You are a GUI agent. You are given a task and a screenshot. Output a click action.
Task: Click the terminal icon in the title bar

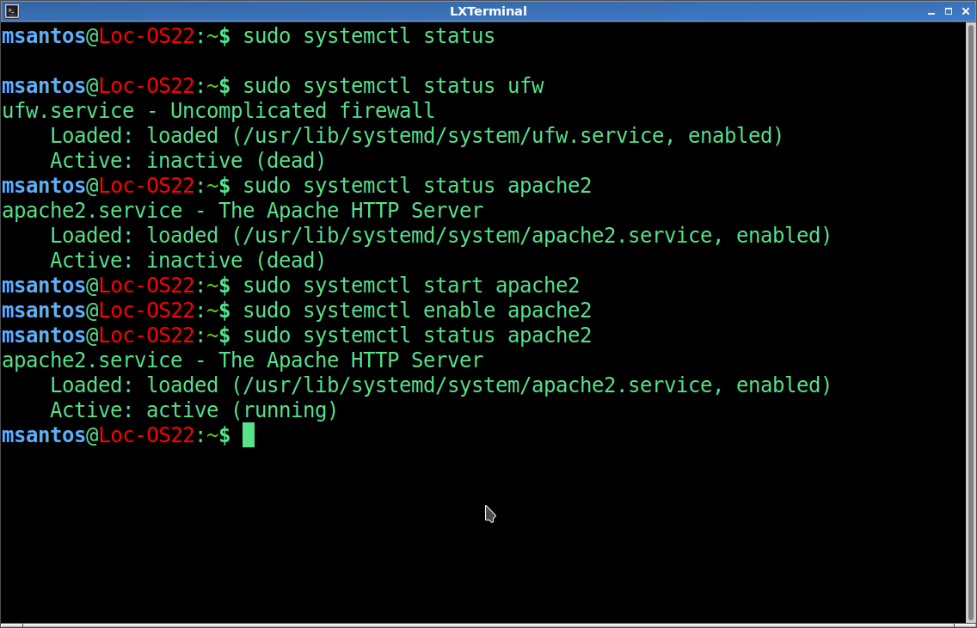pyautogui.click(x=12, y=11)
